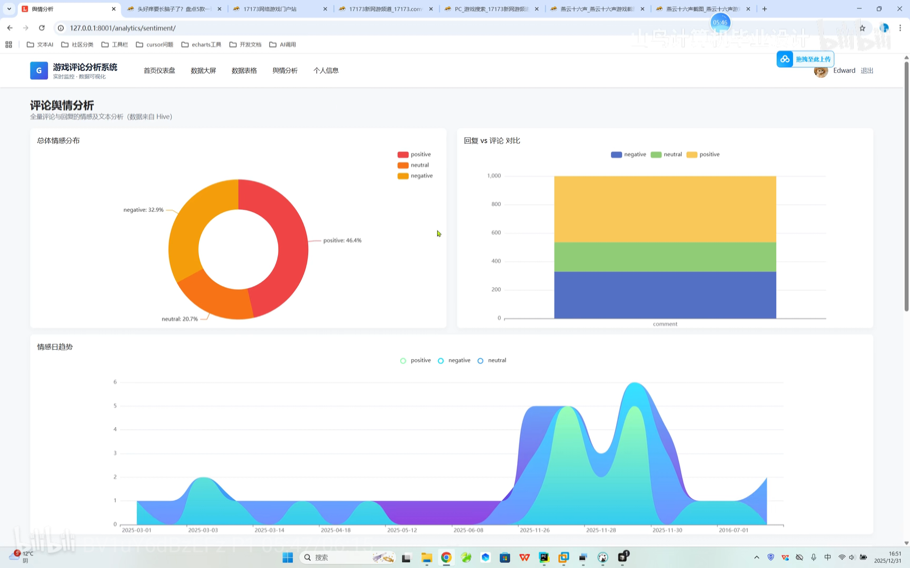Toggle the negative legend in 回复 vs 评论 chart
Image resolution: width=910 pixels, height=568 pixels.
tap(628, 154)
